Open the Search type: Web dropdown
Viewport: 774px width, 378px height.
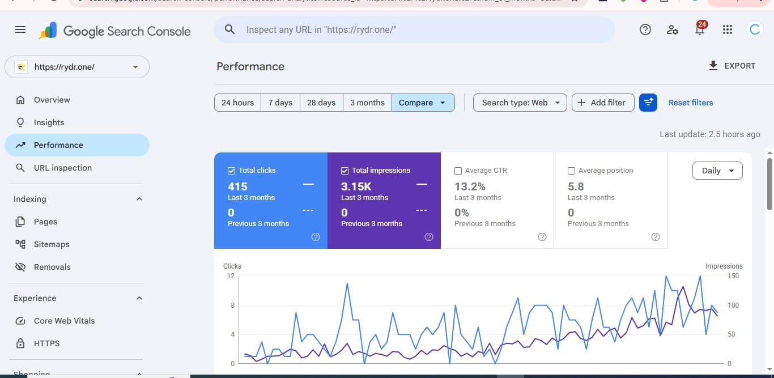coord(520,103)
